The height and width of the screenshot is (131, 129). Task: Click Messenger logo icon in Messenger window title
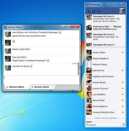(87, 5)
